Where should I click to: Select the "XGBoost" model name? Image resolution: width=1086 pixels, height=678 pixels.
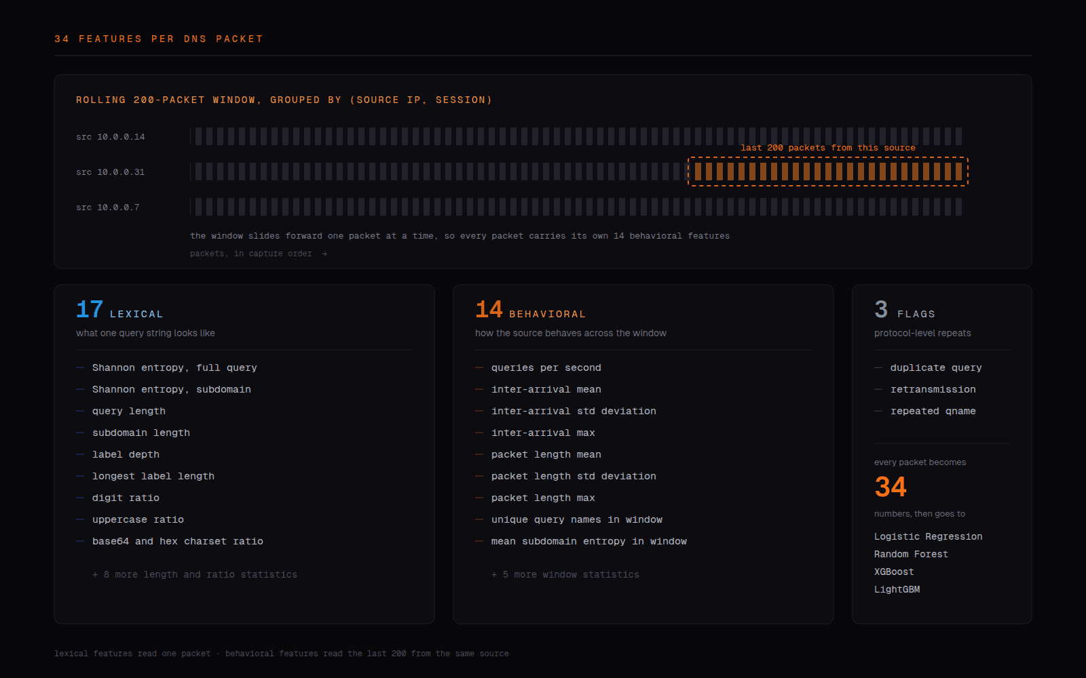click(x=894, y=572)
